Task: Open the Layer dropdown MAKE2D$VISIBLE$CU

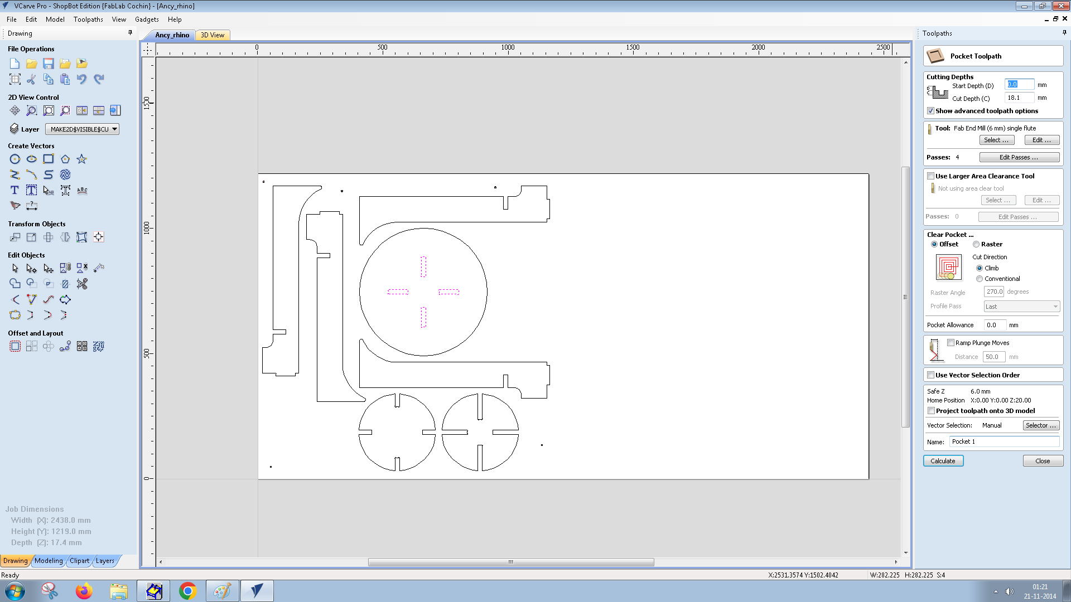Action: point(82,129)
